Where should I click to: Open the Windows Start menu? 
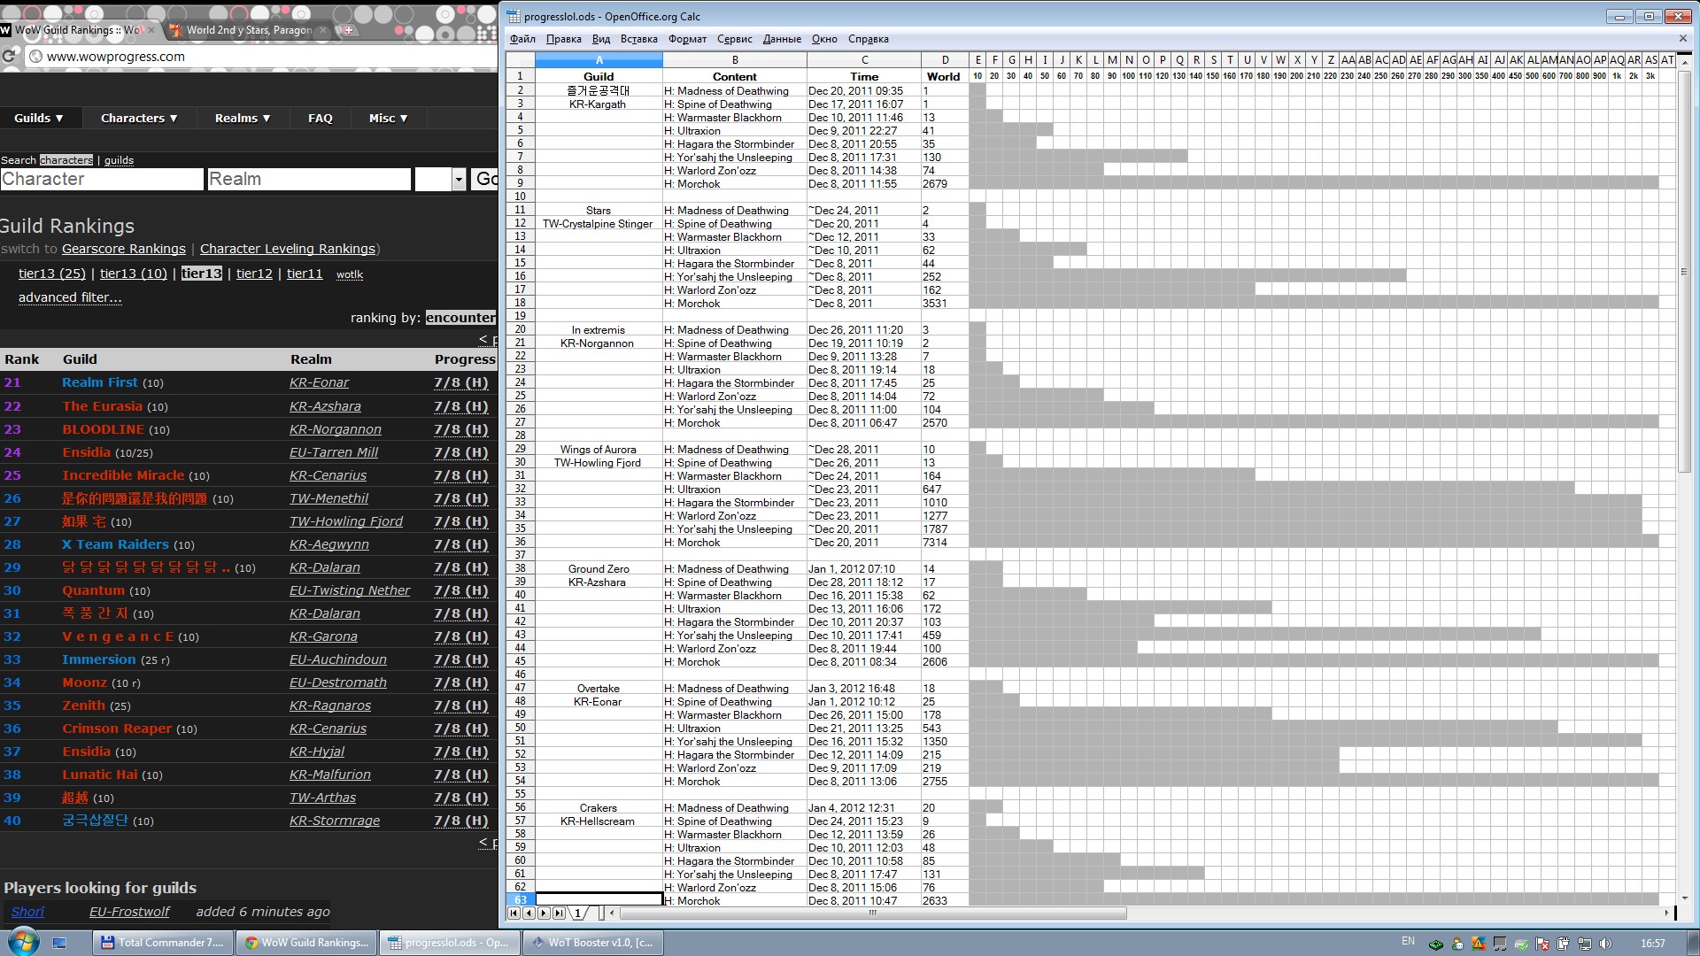click(x=24, y=942)
